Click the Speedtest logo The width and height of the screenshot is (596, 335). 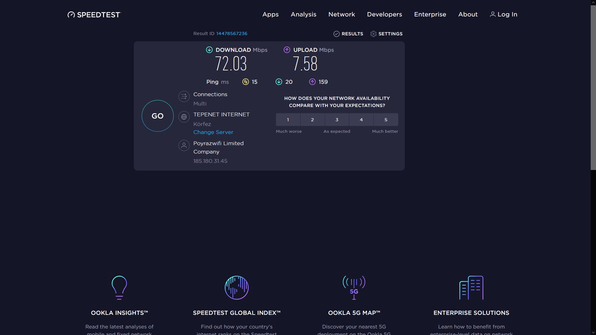click(x=94, y=15)
